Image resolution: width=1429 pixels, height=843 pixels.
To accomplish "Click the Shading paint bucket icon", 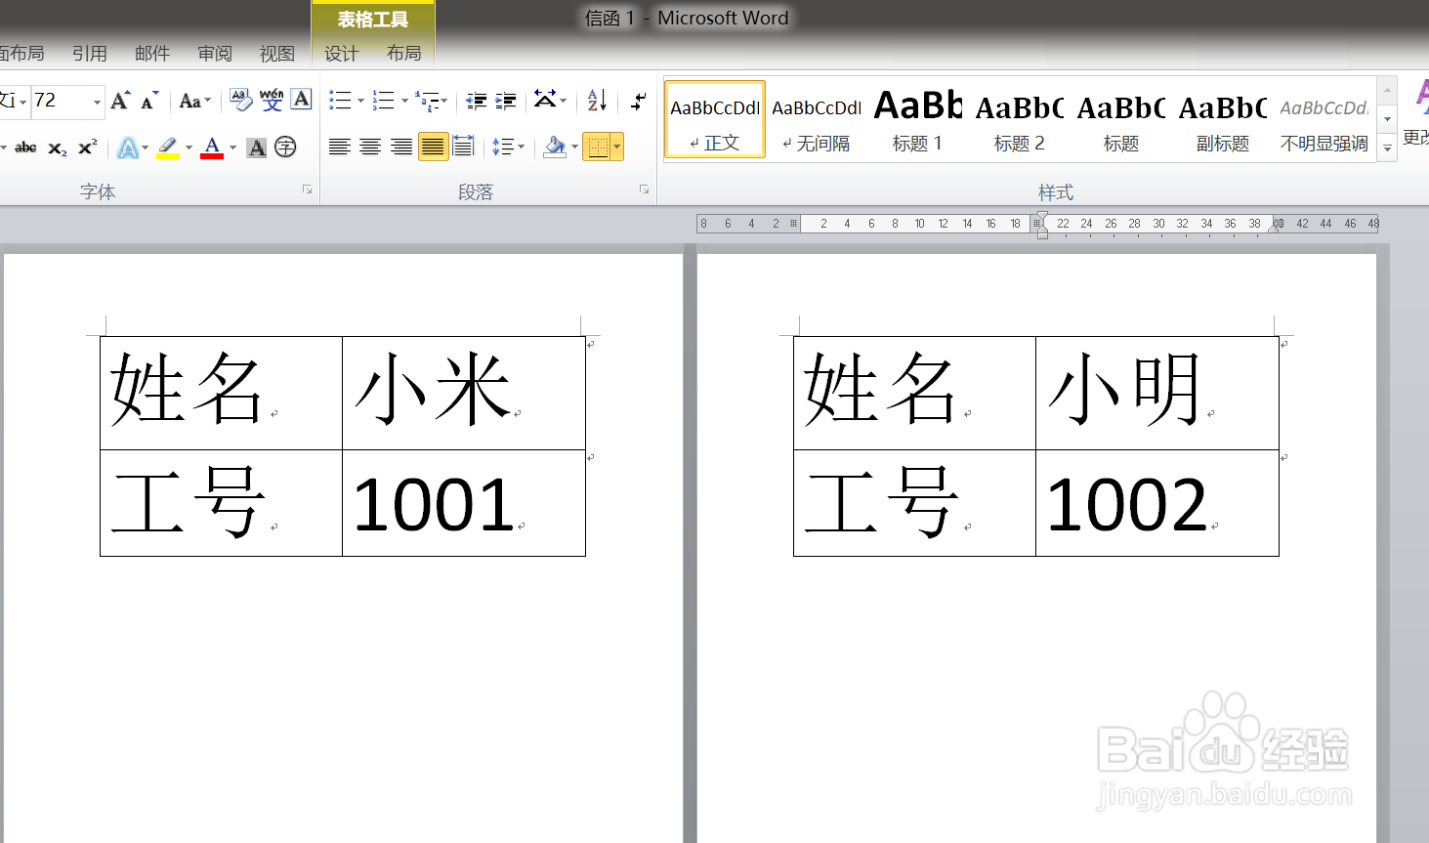I will pyautogui.click(x=556, y=148).
